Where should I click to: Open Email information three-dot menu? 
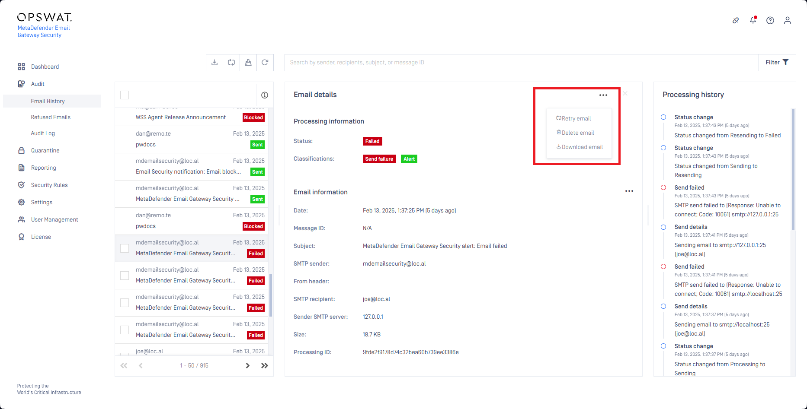[x=629, y=191]
